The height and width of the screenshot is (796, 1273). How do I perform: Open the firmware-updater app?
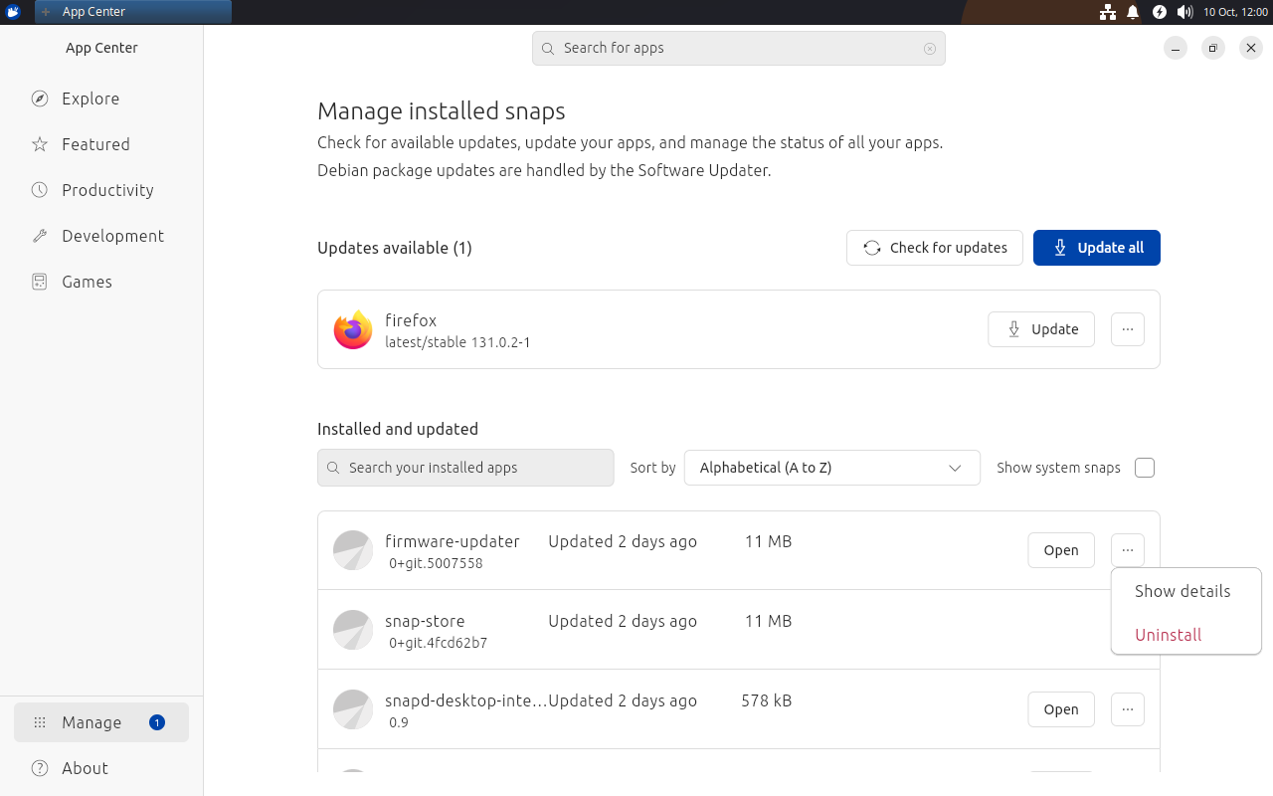pyautogui.click(x=1061, y=550)
